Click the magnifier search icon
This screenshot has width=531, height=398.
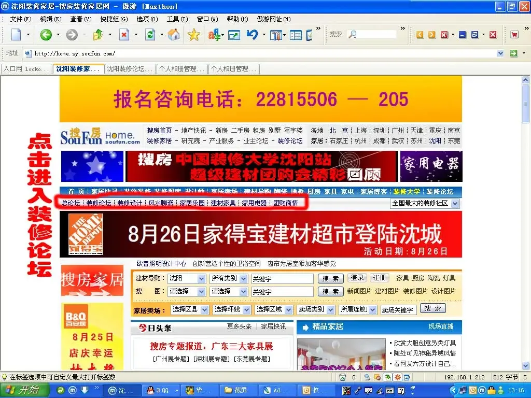353,34
